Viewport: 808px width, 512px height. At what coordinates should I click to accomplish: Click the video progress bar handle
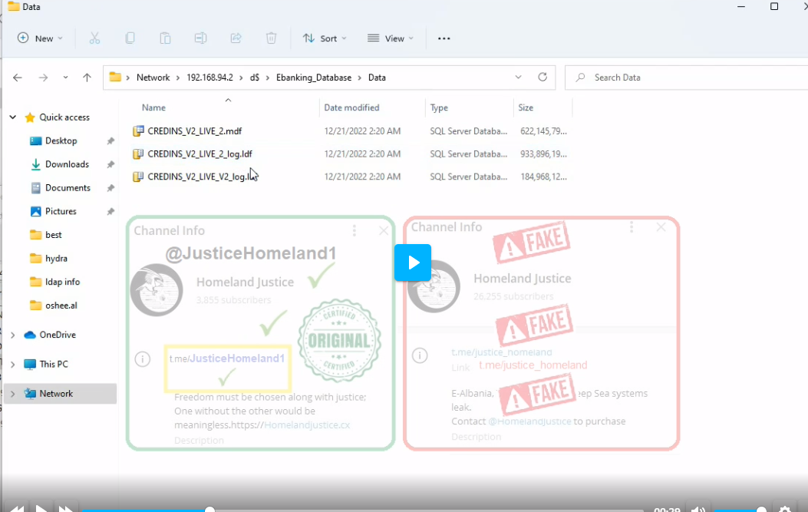coord(209,509)
